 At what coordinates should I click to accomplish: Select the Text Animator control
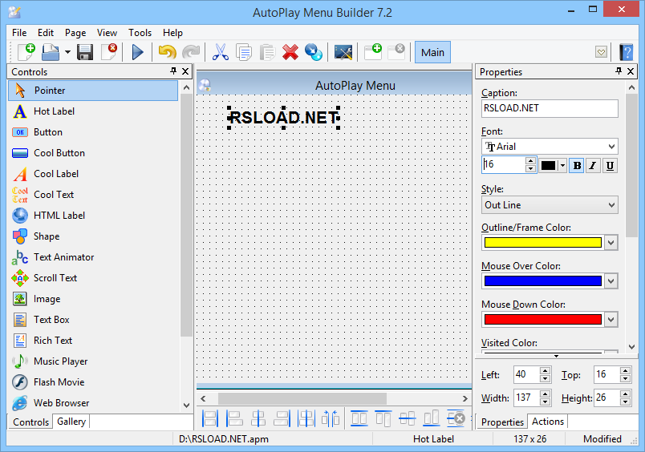pyautogui.click(x=93, y=257)
